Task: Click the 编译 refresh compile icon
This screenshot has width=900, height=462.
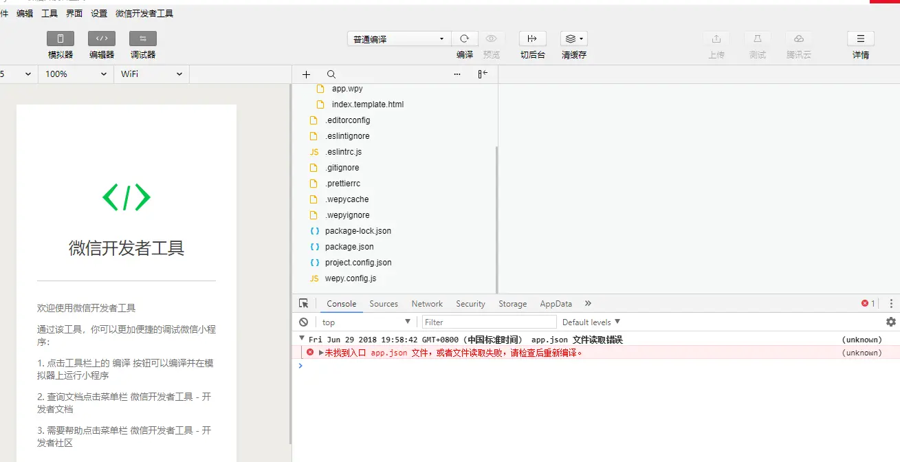Action: pos(464,39)
